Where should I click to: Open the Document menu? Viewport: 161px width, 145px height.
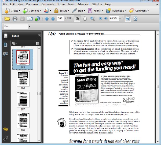click(x=32, y=4)
